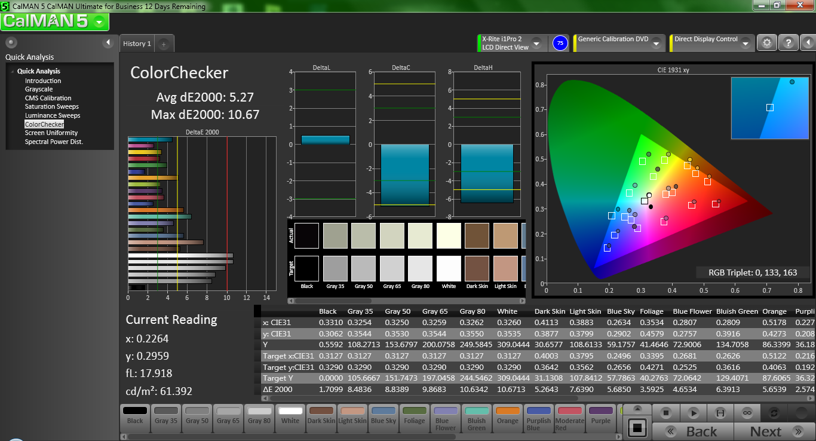The height and width of the screenshot is (441, 816).
Task: Open the Screen Uniformity page
Action: tap(51, 133)
